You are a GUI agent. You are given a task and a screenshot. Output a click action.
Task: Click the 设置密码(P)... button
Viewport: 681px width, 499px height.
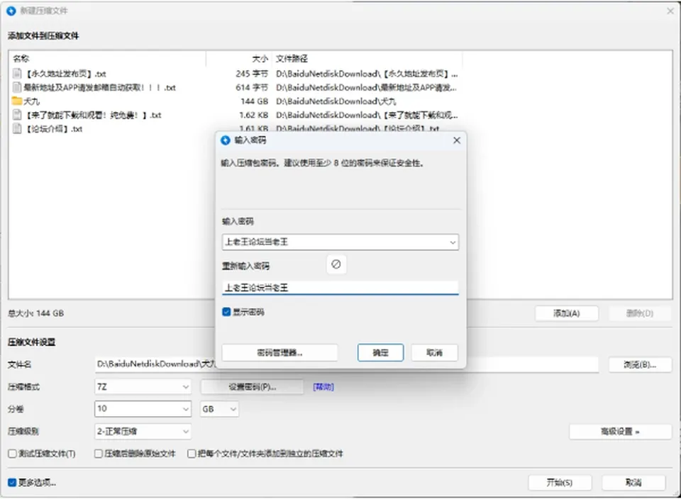(x=252, y=386)
